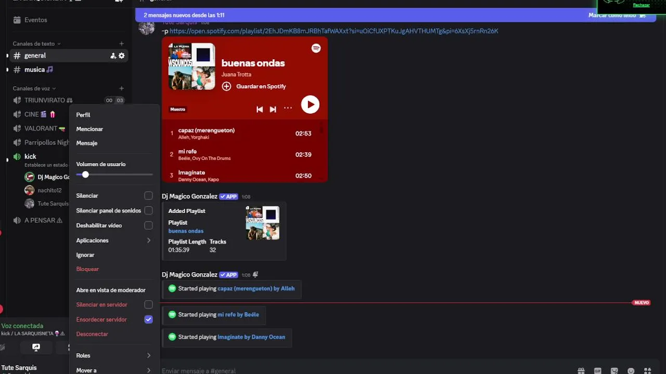This screenshot has width=666, height=374.
Task: Open the Spotify playlist URL link
Action: [334, 31]
